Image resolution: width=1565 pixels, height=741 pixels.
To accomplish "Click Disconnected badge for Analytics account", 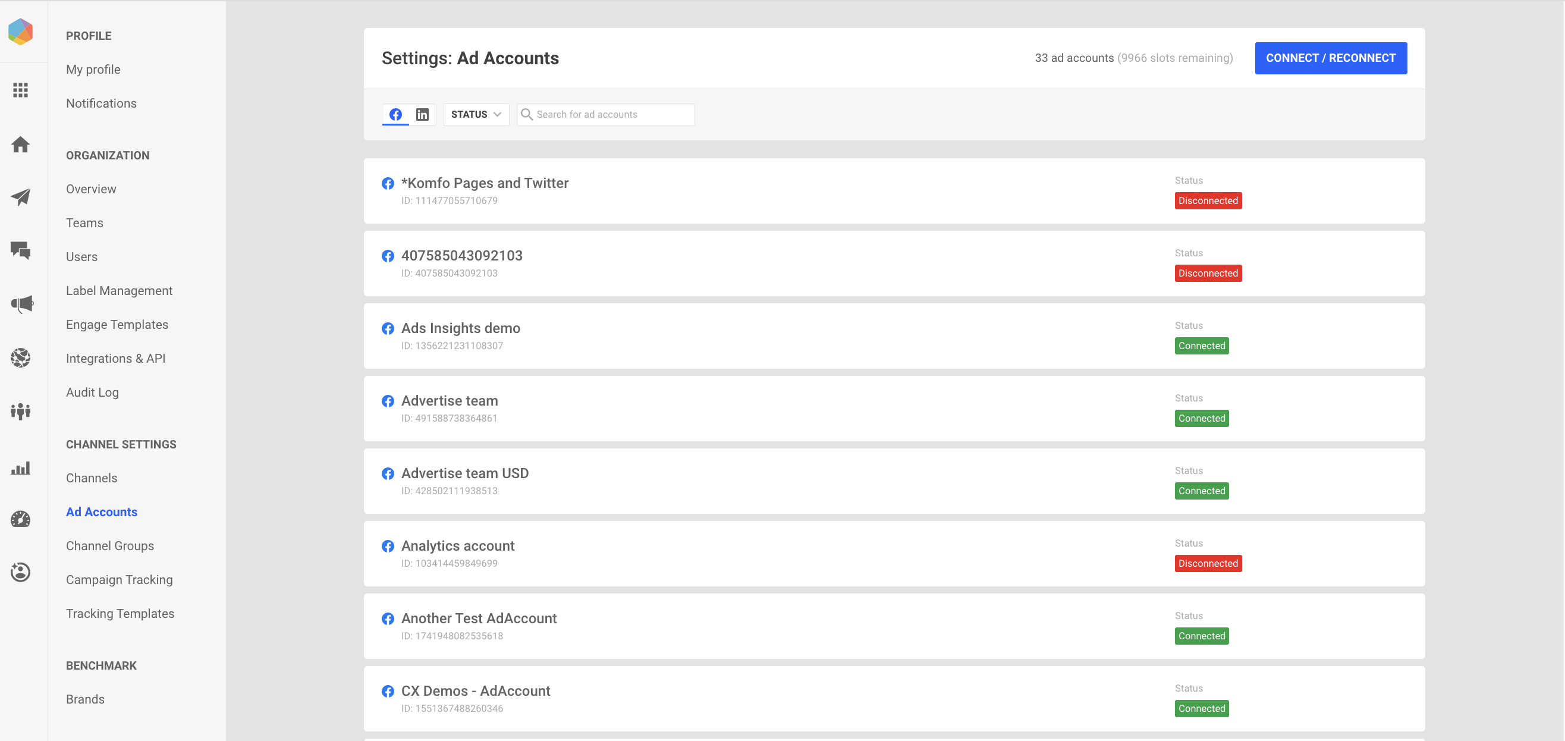I will 1208,564.
